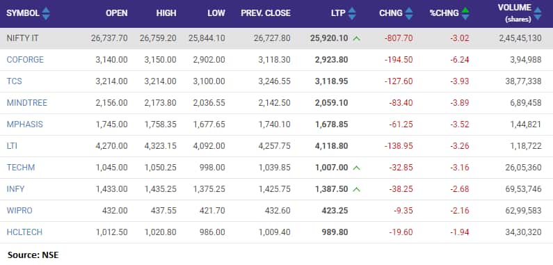Select HCLTECH LTP value 989.80
The height and width of the screenshot is (265, 553).
click(x=335, y=232)
